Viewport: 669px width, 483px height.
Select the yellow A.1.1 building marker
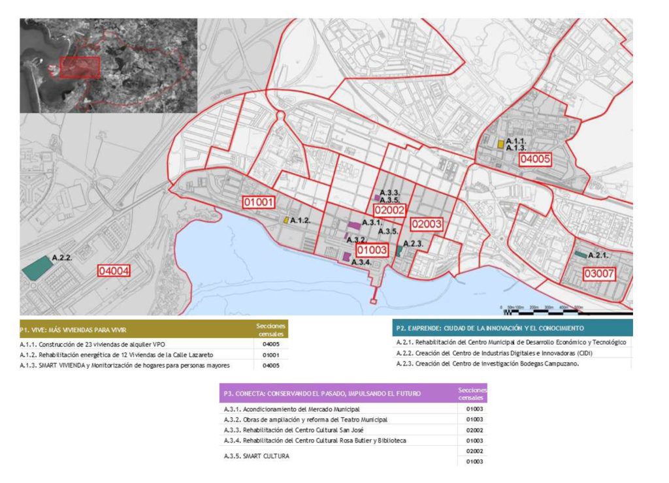coord(500,144)
